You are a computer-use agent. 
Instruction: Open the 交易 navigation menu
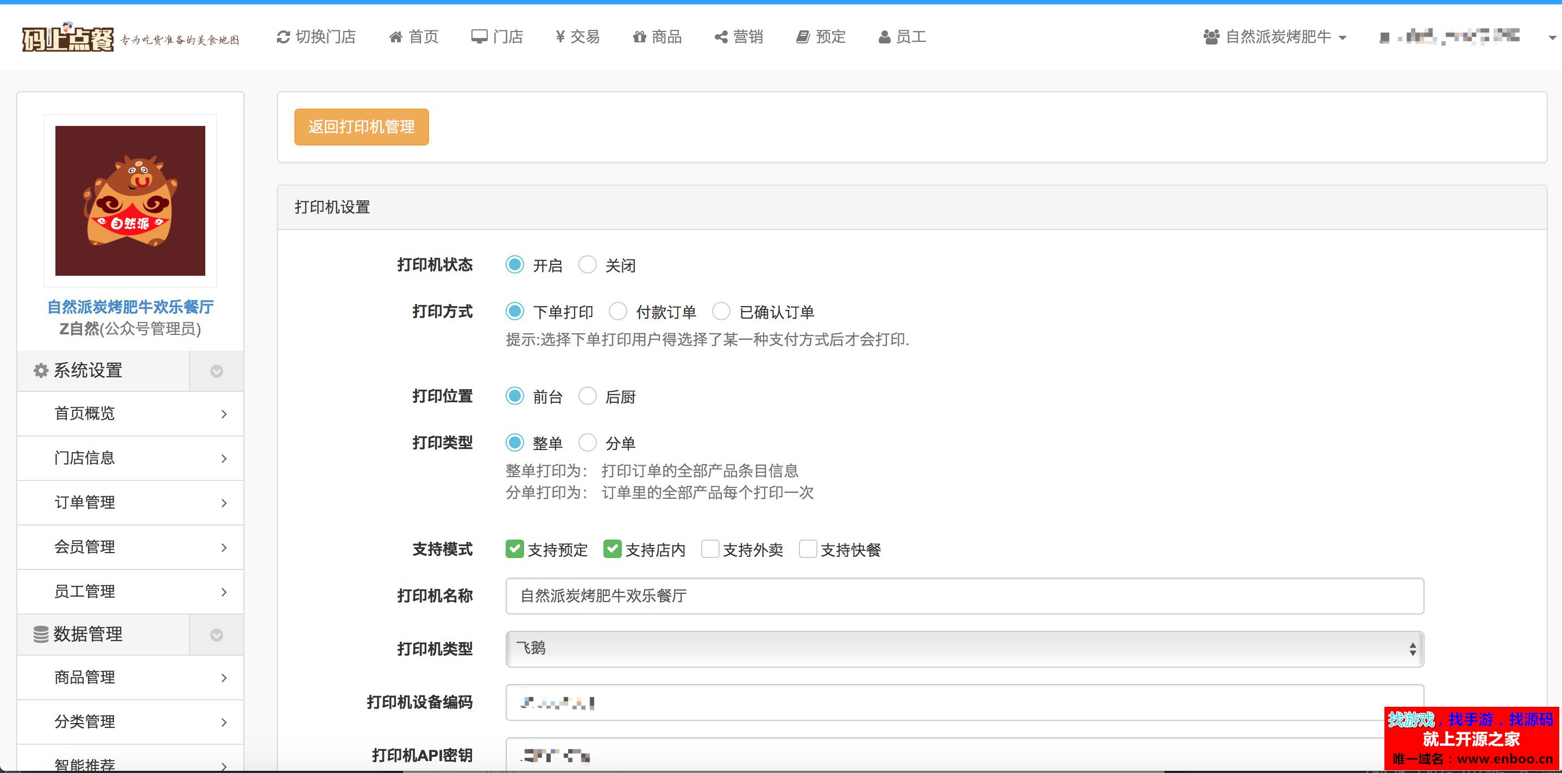578,37
